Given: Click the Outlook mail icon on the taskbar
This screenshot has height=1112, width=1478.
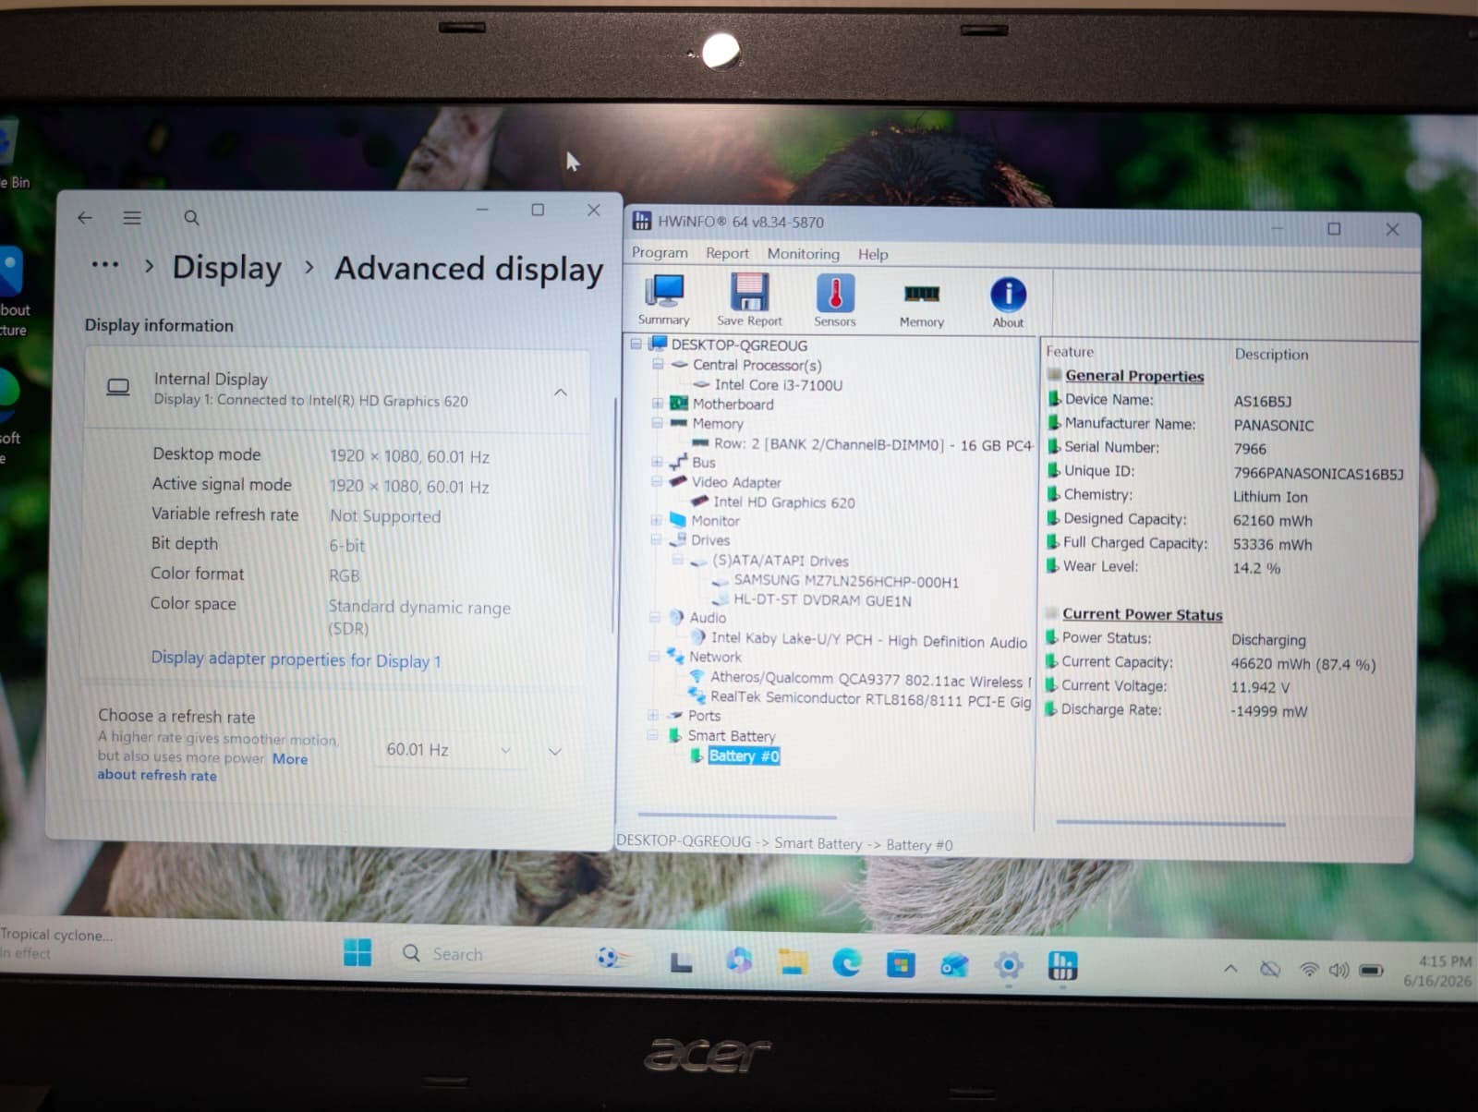Looking at the screenshot, I should tap(954, 965).
